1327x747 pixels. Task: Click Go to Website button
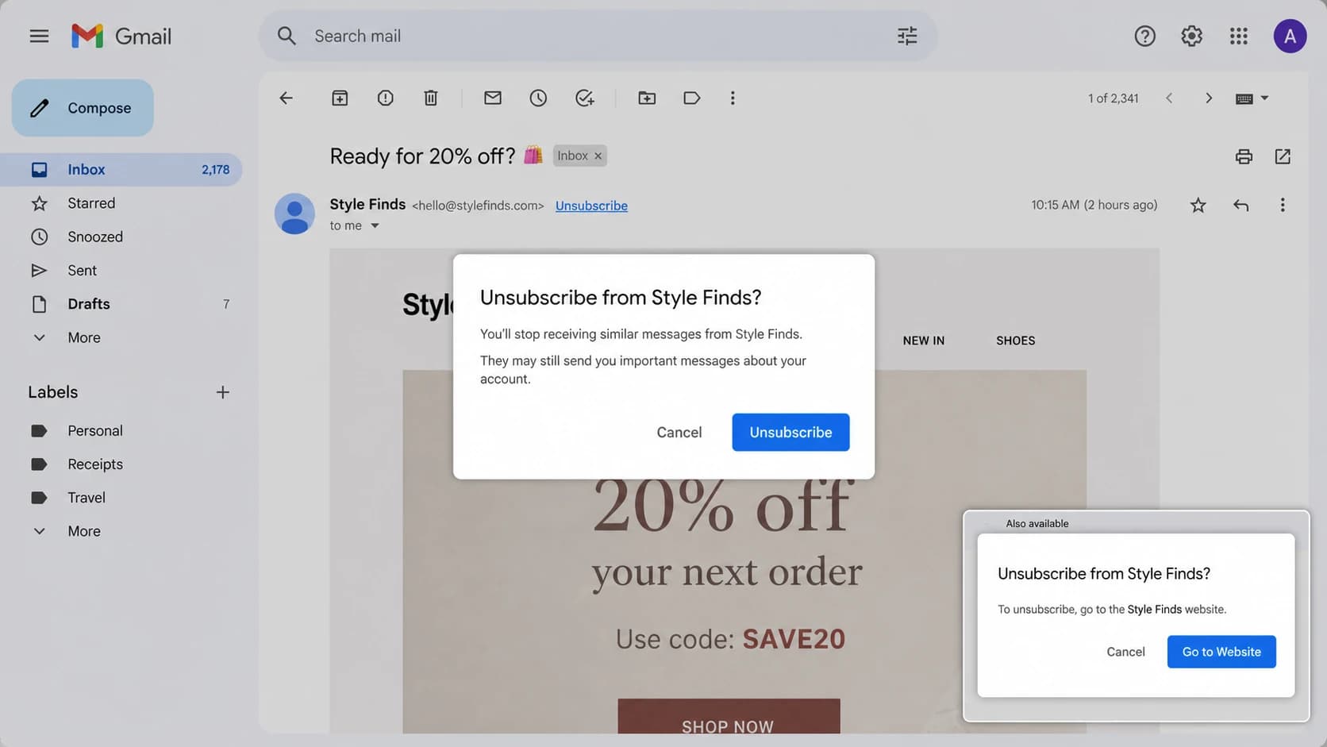pyautogui.click(x=1221, y=652)
